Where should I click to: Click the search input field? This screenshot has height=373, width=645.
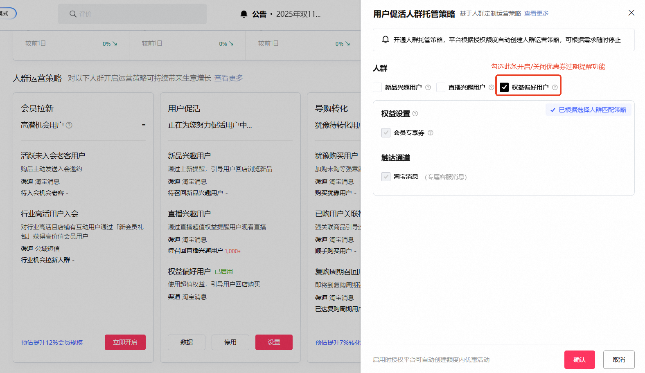(x=132, y=14)
